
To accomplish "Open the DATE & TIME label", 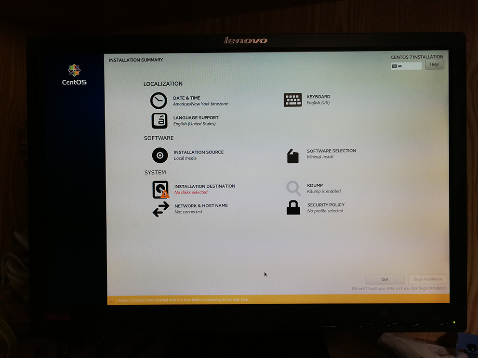I will click(x=186, y=98).
